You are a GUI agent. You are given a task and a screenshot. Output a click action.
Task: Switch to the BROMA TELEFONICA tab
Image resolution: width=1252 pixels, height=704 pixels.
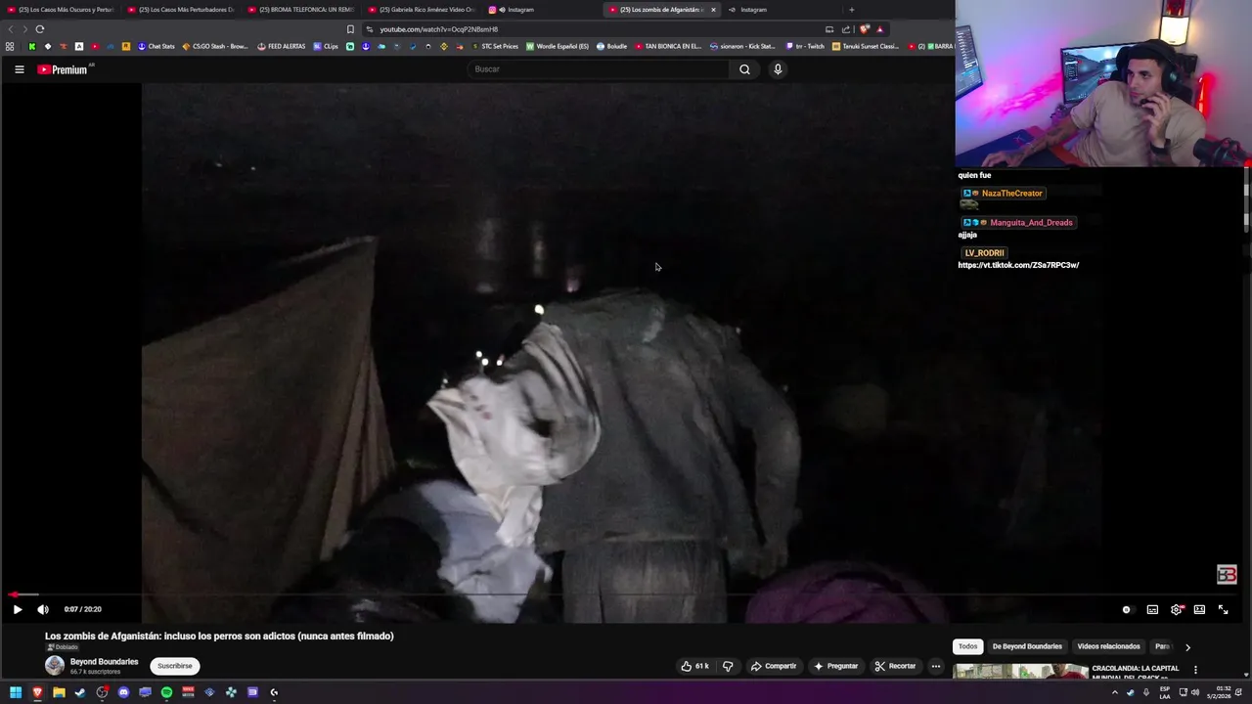[300, 10]
